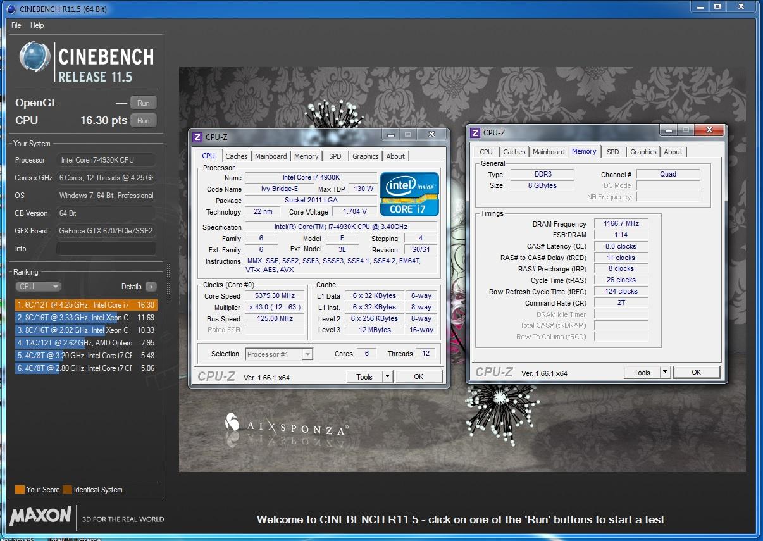Select ranking entry 8C/16T @ 2.92 GHz
Screen dimensions: 763x541
pos(85,330)
